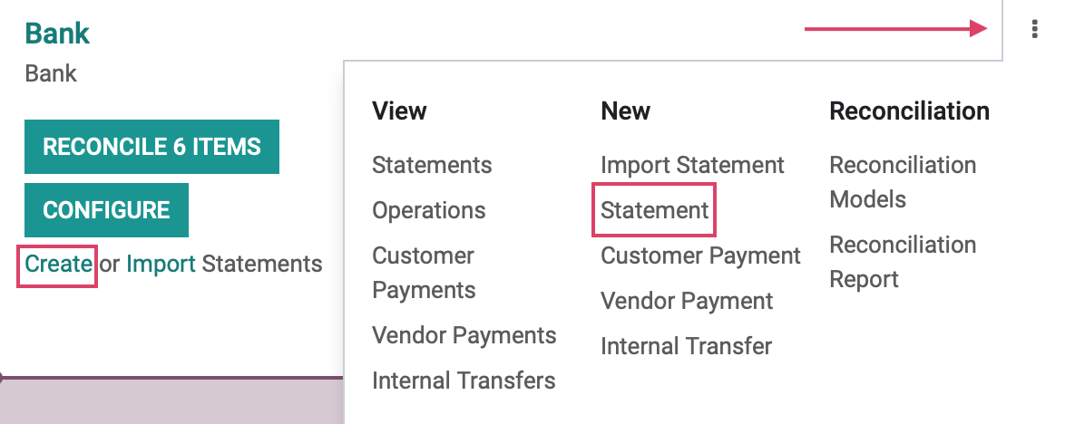
Task: Choose Statement under New
Action: 655,210
